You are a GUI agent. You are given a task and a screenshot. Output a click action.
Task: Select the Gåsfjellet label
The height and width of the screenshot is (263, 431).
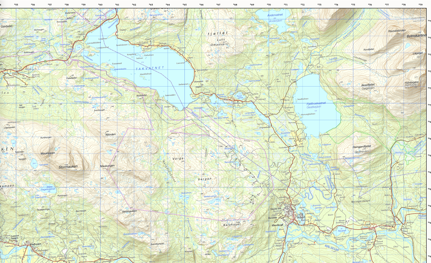(7, 26)
